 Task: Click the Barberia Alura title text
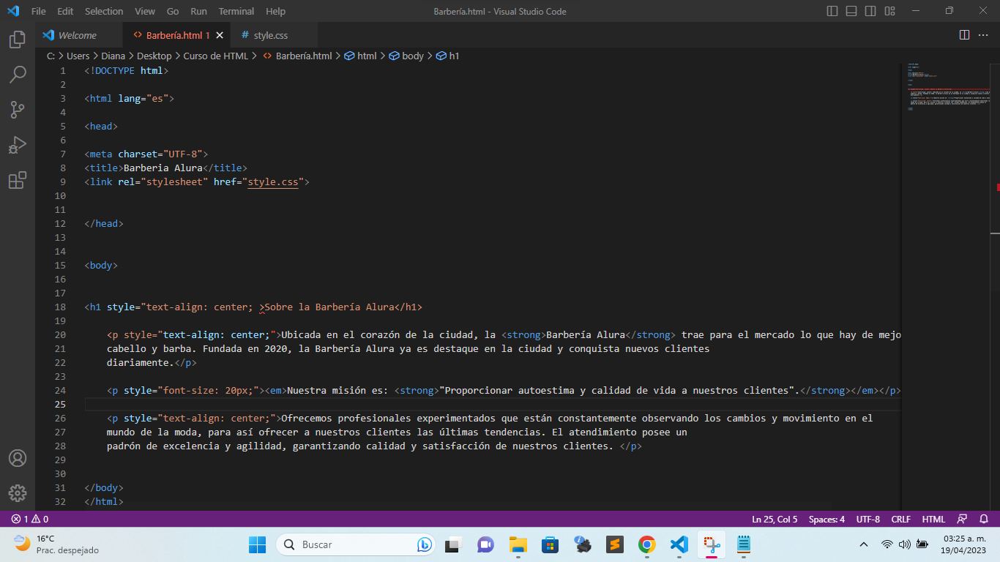click(163, 168)
